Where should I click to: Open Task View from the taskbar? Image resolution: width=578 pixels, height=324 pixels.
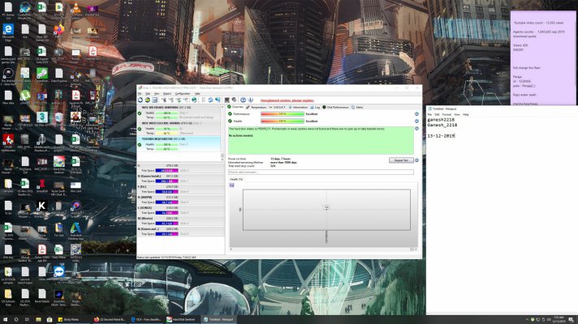click(x=27, y=320)
